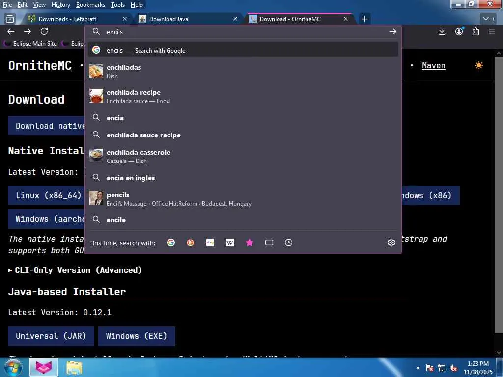Expand CLI-Only Version (Advanced) section

(75, 270)
